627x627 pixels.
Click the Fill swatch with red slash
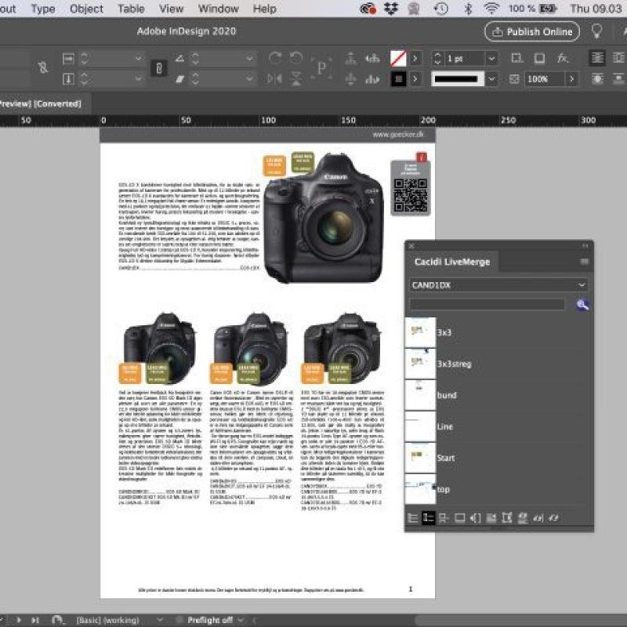398,59
